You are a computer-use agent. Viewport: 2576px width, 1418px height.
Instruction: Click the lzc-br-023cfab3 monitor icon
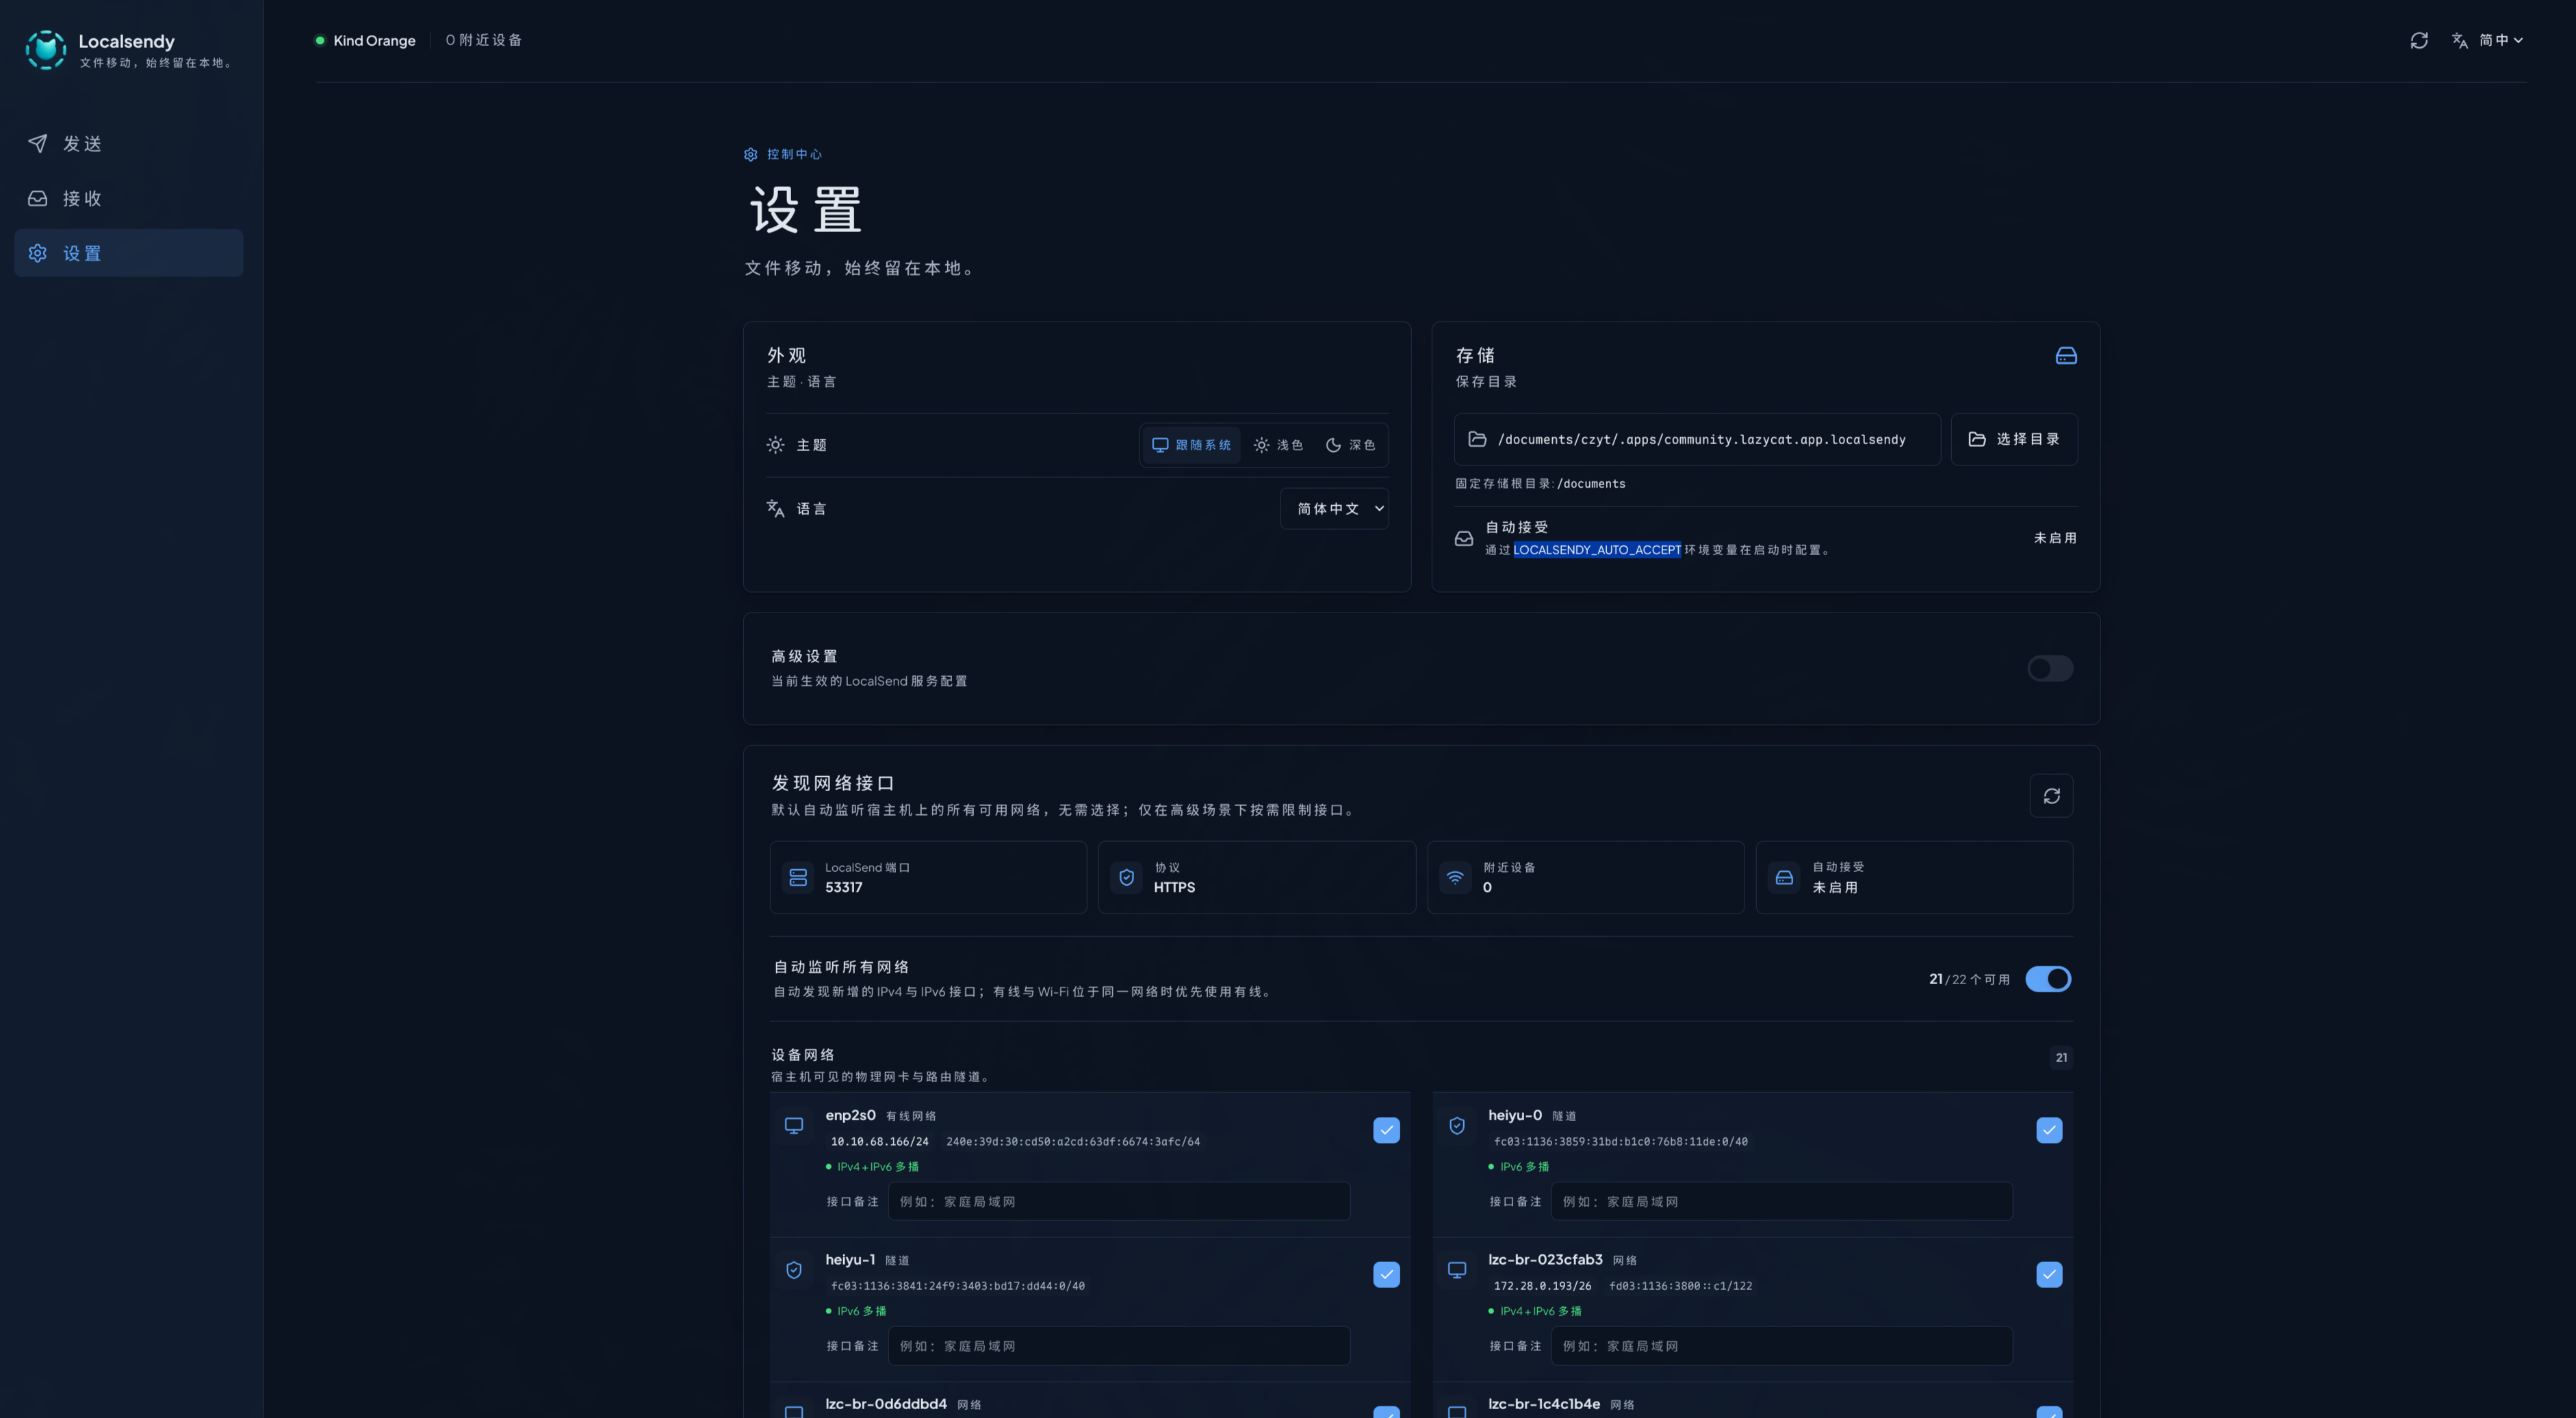[x=1457, y=1270]
